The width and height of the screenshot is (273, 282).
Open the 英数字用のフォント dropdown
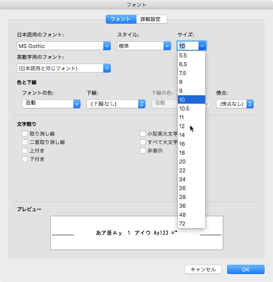tap(107, 68)
